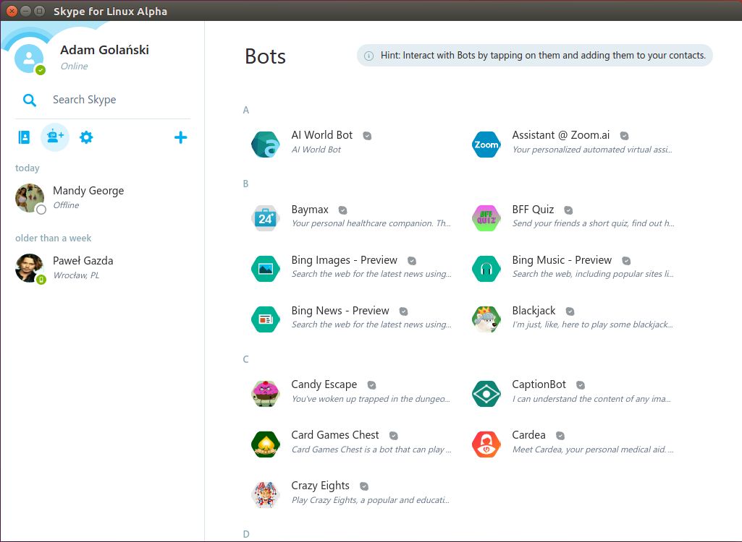
Task: Click the Search Skype field
Action: [x=103, y=100]
